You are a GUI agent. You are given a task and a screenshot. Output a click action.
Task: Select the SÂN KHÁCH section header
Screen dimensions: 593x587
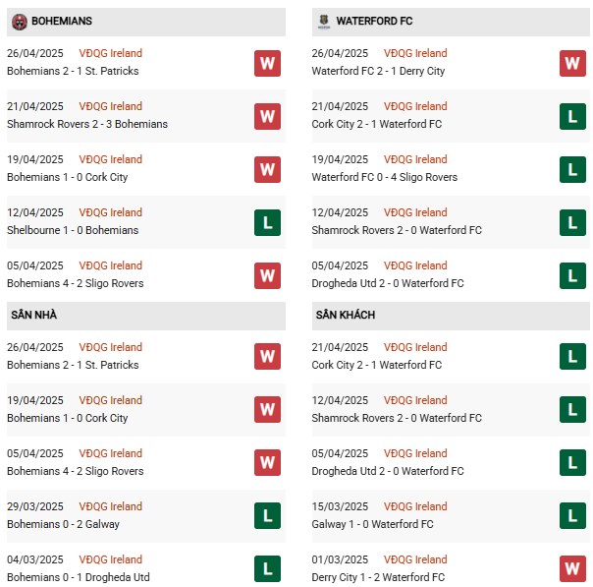pyautogui.click(x=451, y=316)
